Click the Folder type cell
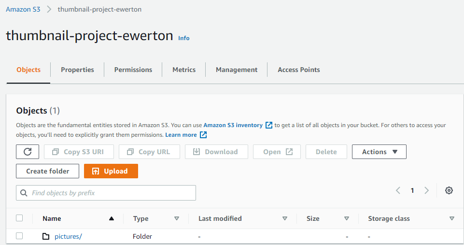Viewport: 464px width, 245px height. [142, 236]
